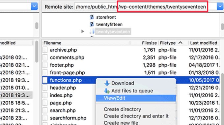
Task: Click the blue Download arrow icon
Action: pyautogui.click(x=107, y=83)
